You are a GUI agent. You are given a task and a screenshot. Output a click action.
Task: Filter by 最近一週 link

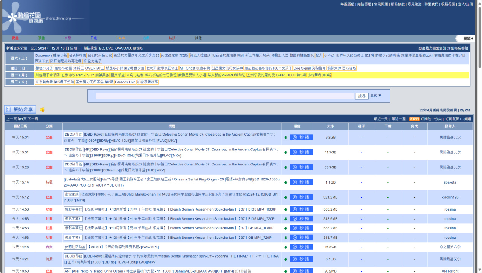(x=398, y=119)
